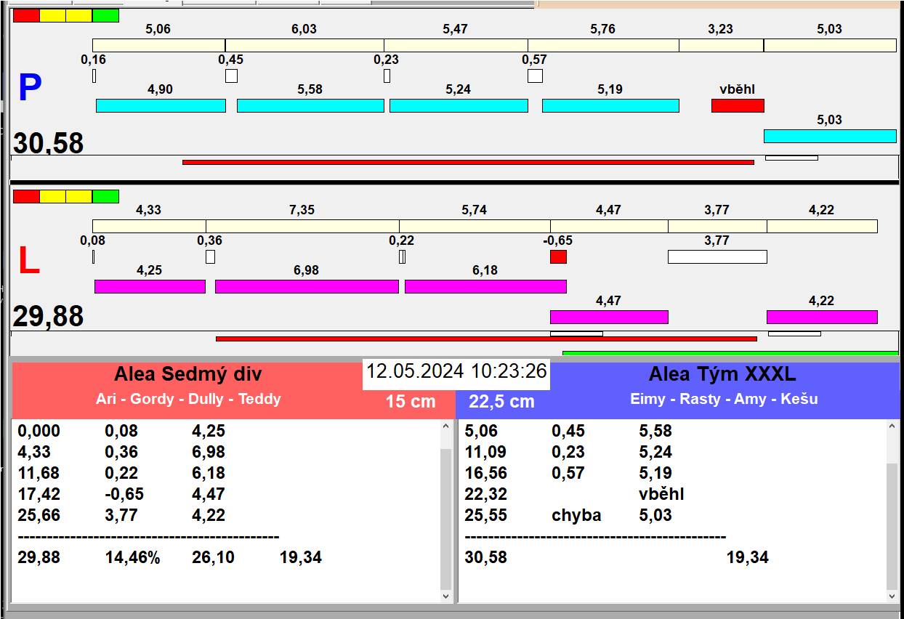Image resolution: width=904 pixels, height=619 pixels.
Task: Click the 22,5 cm jump height label
Action: pyautogui.click(x=501, y=401)
